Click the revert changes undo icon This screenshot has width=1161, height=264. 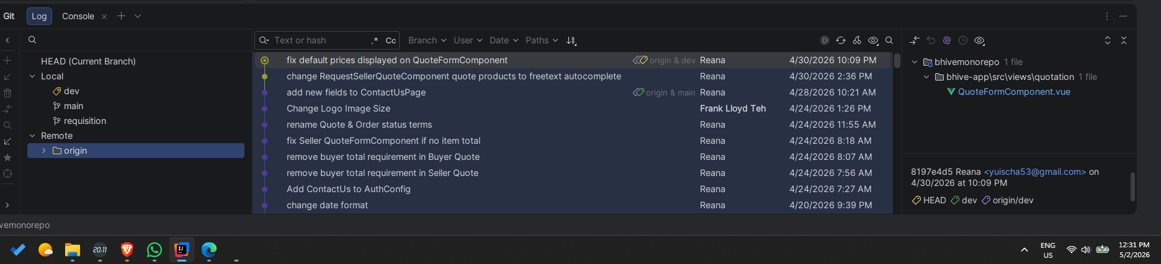click(x=931, y=40)
